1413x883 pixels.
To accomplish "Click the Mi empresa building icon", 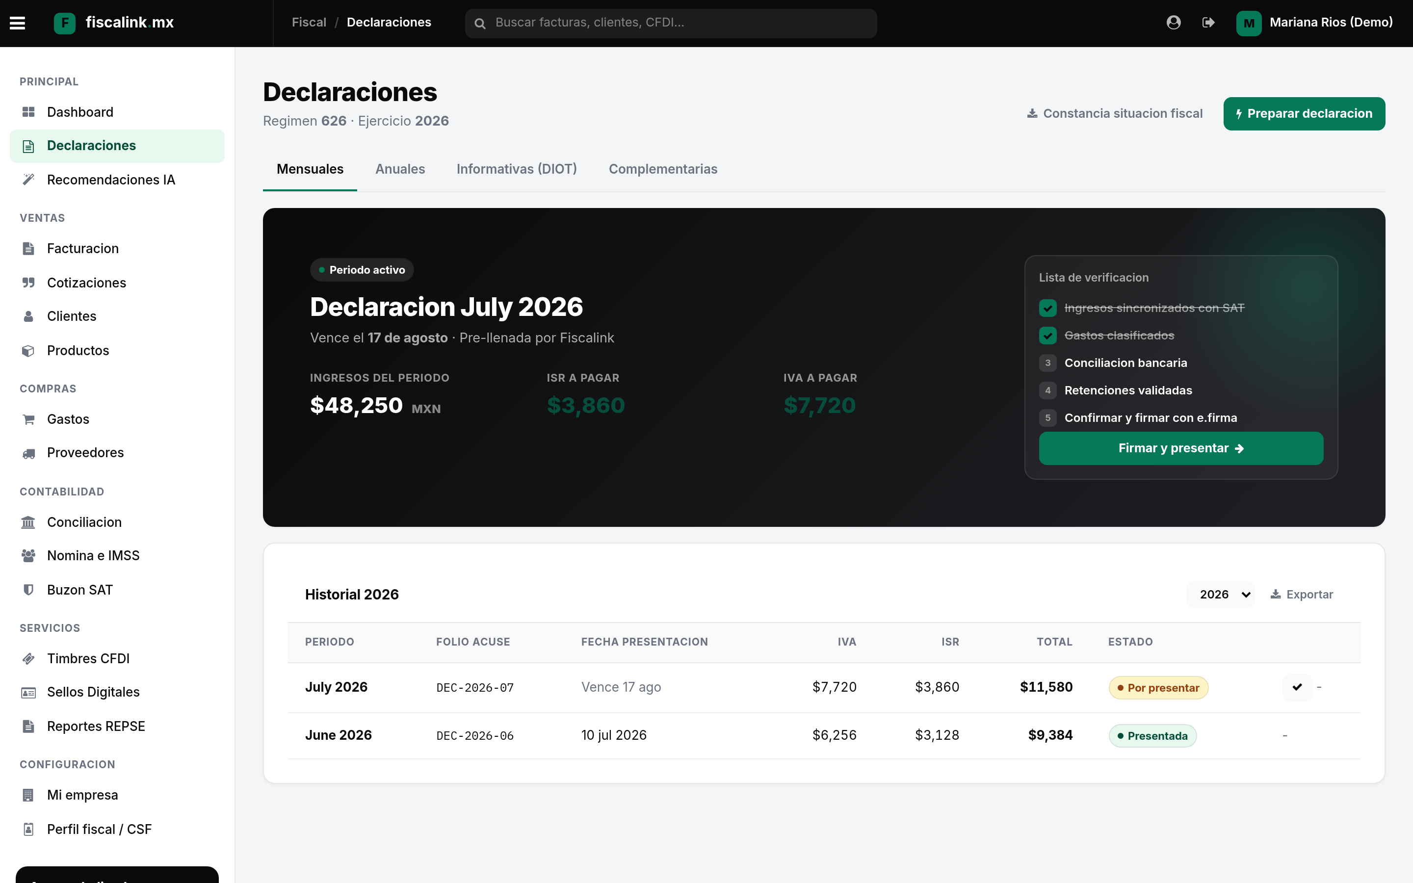I will click(28, 795).
